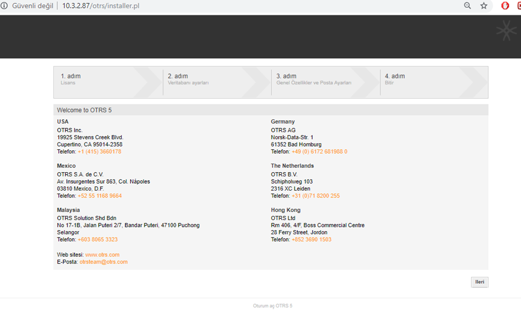
Task: Click the 'Selangor' address line
Action: pyautogui.click(x=68, y=232)
